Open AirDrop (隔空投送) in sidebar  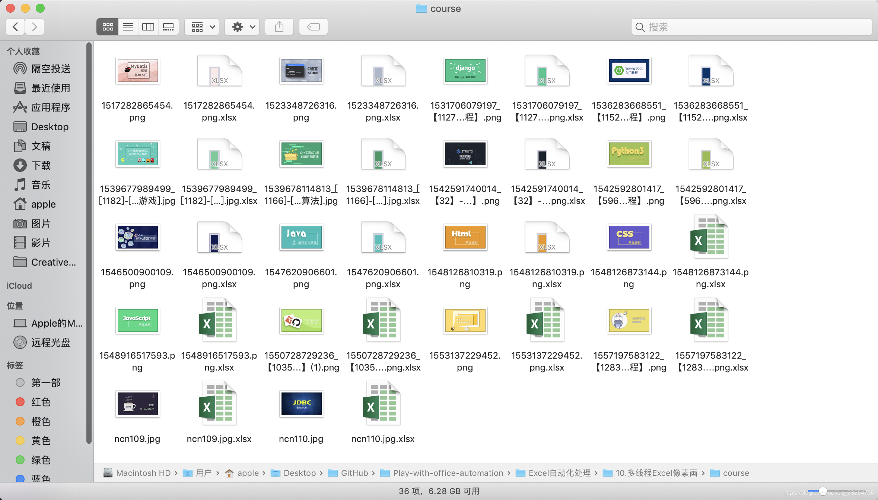coord(42,68)
